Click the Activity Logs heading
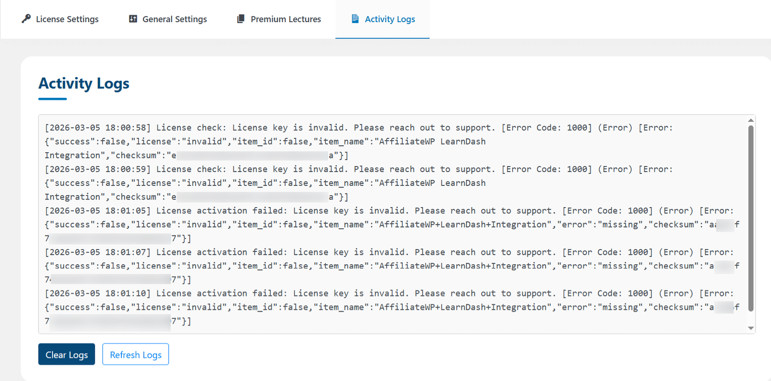771x381 pixels. [x=84, y=83]
